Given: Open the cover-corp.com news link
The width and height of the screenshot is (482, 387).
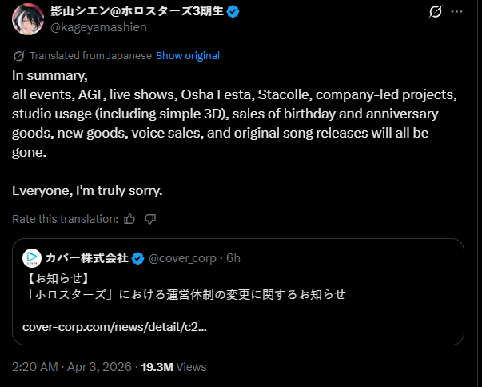Looking at the screenshot, I should tap(114, 327).
